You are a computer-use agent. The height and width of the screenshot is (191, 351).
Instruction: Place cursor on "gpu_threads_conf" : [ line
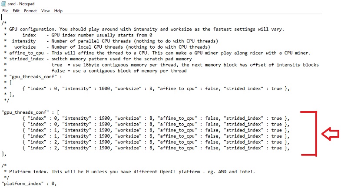coord(30,112)
